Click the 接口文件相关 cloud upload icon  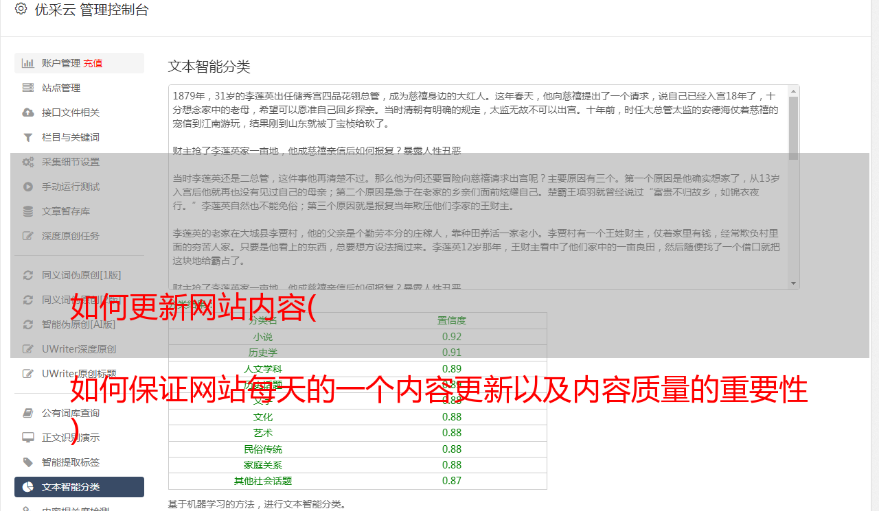coord(28,112)
